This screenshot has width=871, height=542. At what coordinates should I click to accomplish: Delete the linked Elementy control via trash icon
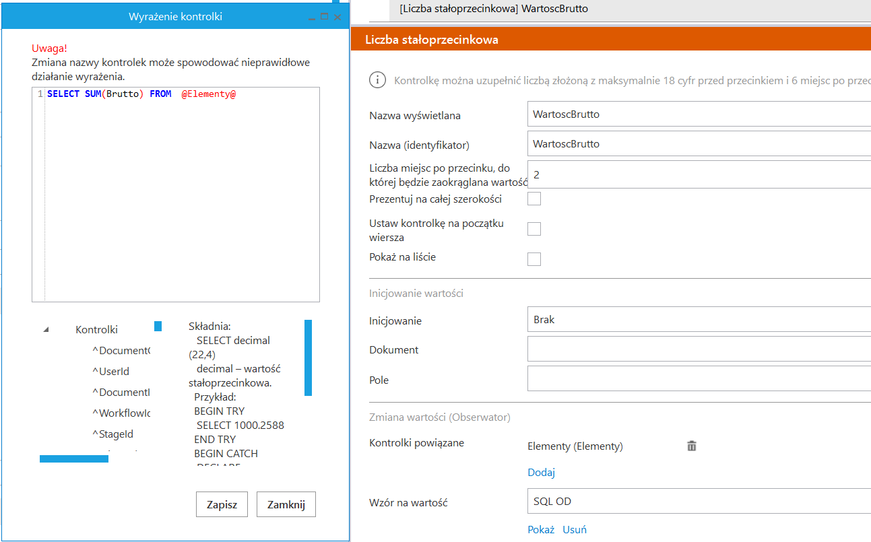691,446
